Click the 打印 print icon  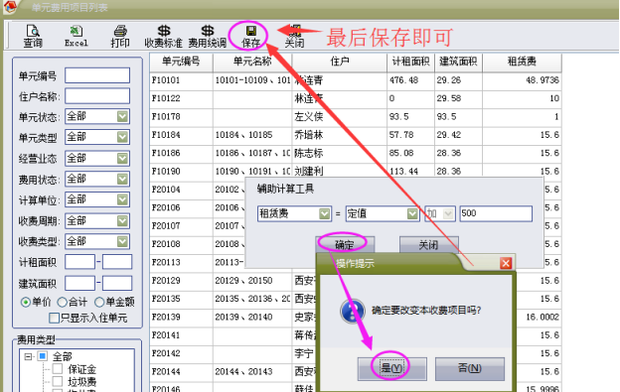pos(120,36)
